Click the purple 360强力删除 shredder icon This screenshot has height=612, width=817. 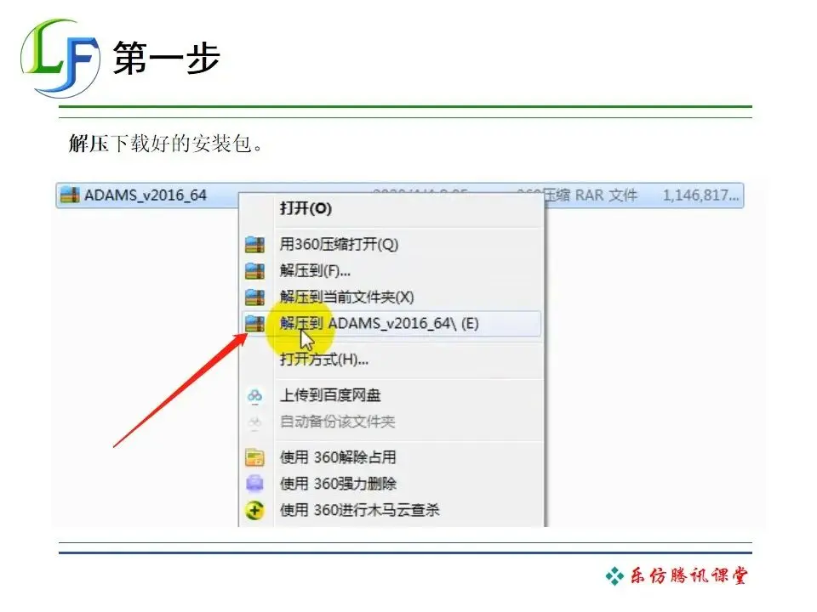click(254, 484)
